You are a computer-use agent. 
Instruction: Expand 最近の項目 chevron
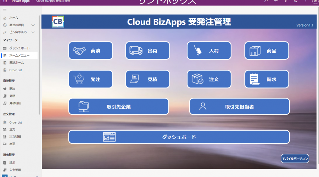[33, 25]
